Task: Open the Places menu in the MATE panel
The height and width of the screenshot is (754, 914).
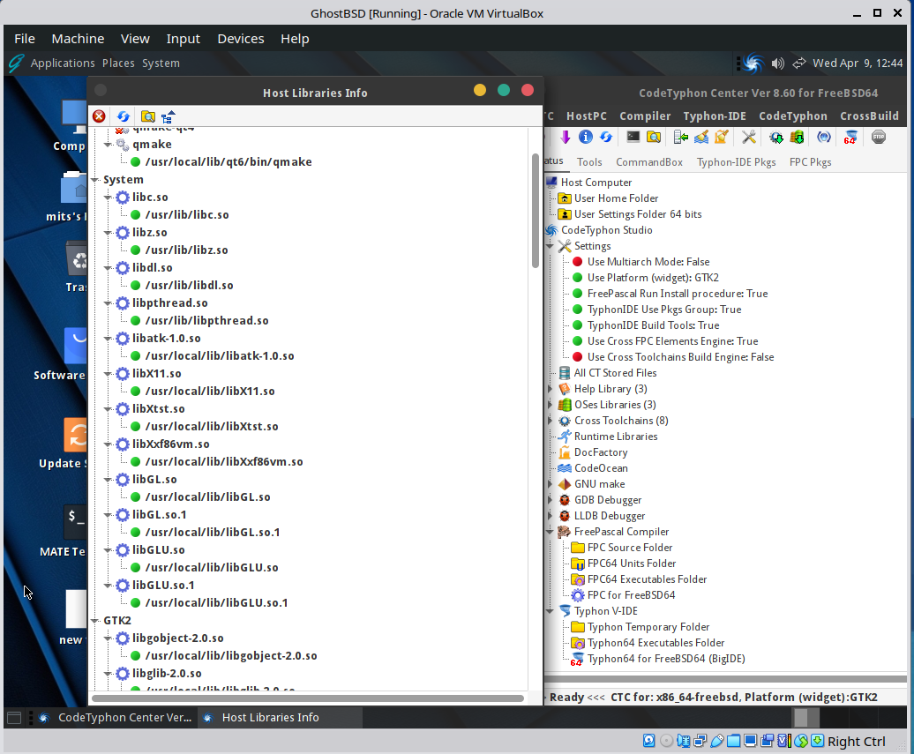Action: click(118, 63)
